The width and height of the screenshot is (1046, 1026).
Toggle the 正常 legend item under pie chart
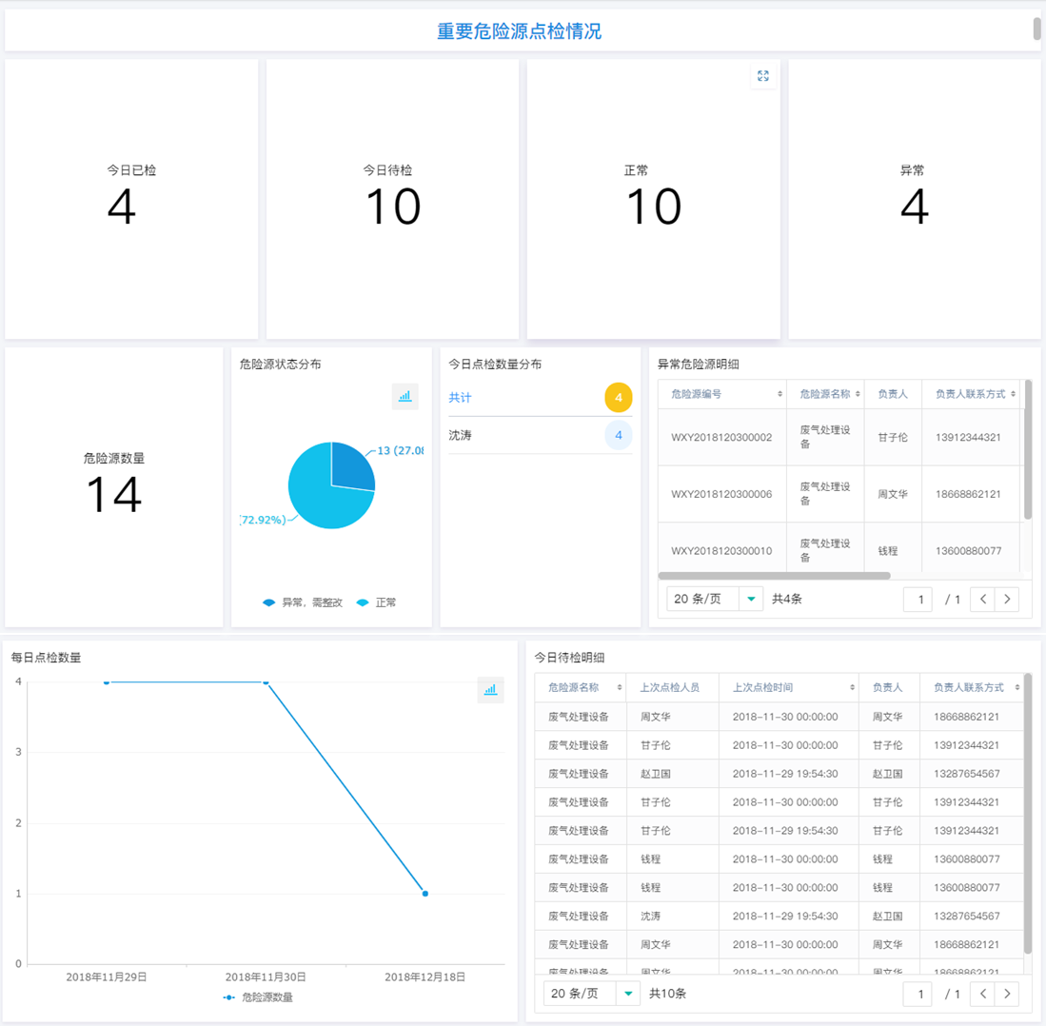coord(377,602)
